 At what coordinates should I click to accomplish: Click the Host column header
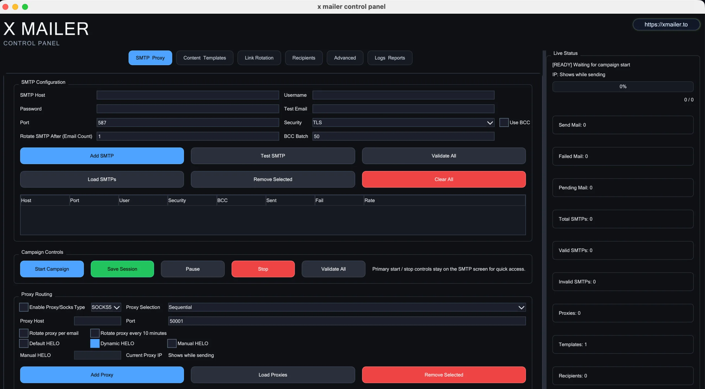click(45, 200)
